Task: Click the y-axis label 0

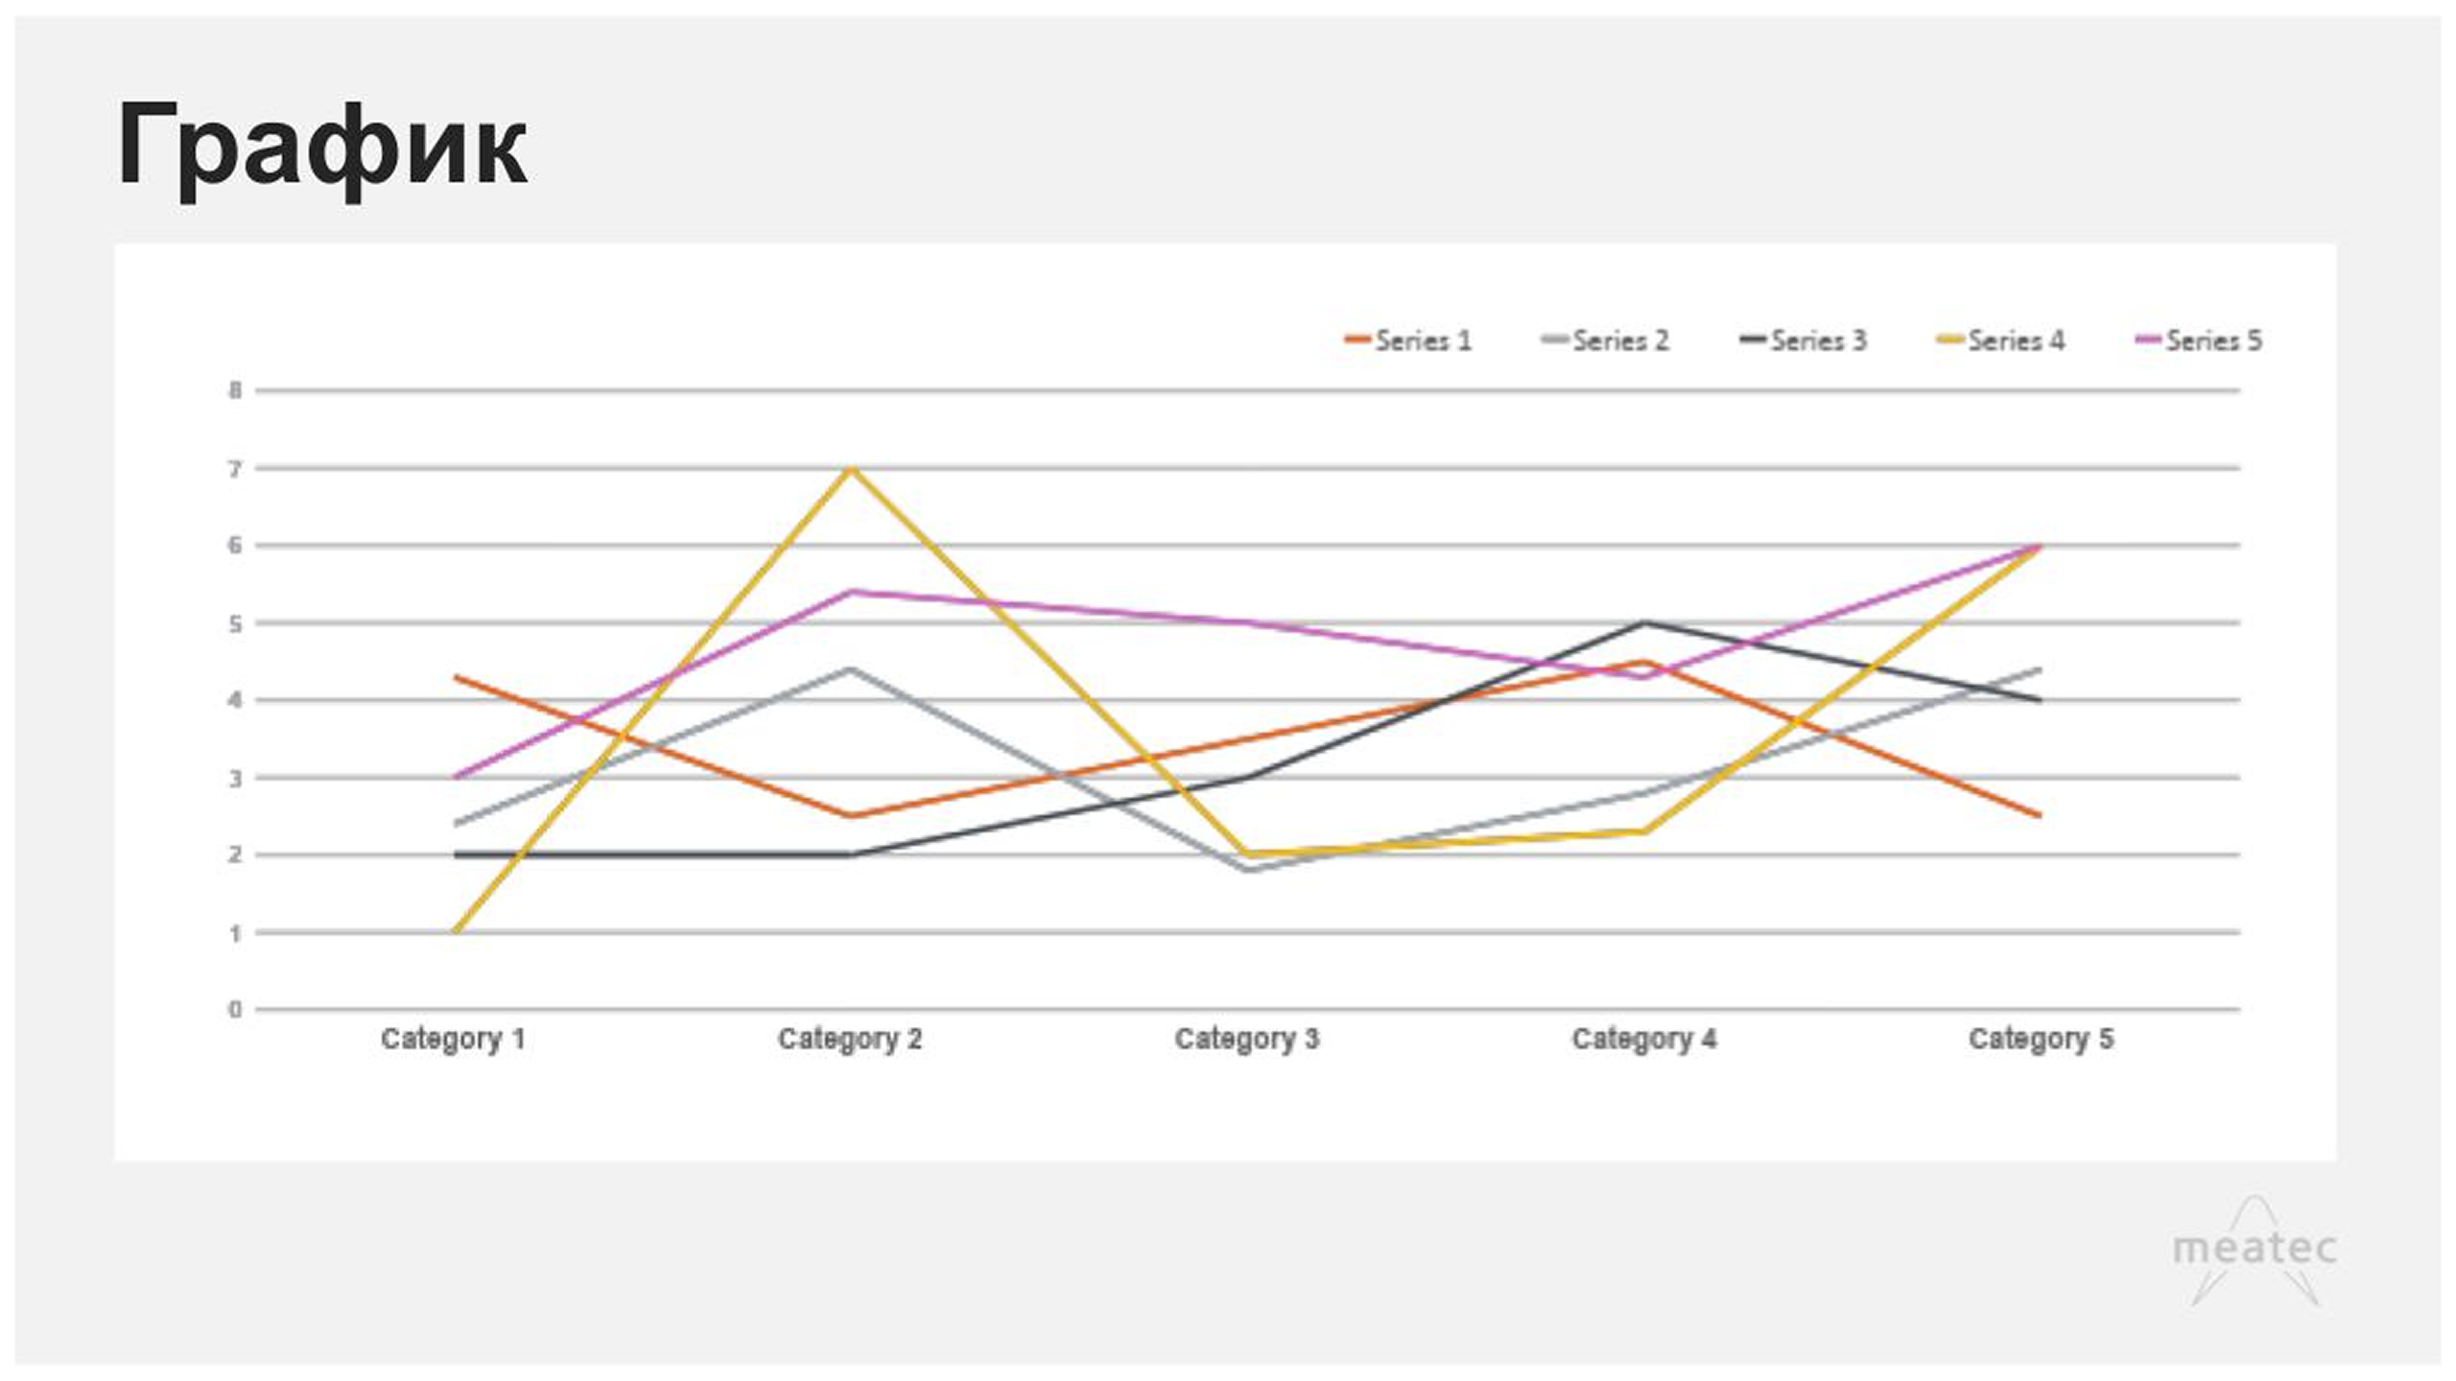Action: click(235, 1009)
